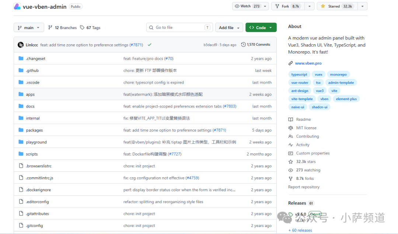Click the vue-vben-admin repository logo icon

tap(17, 7)
